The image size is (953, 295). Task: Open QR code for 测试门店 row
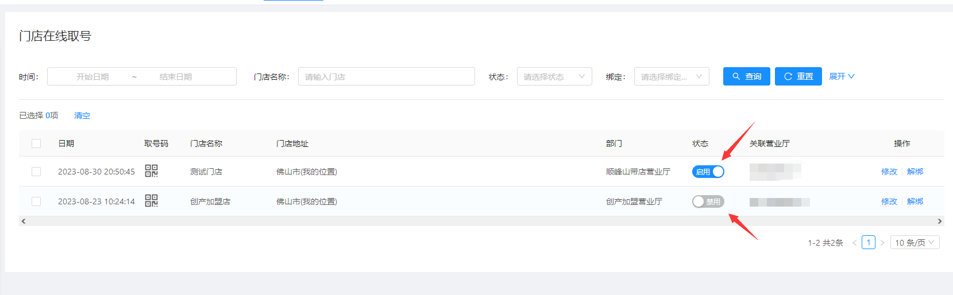(151, 171)
